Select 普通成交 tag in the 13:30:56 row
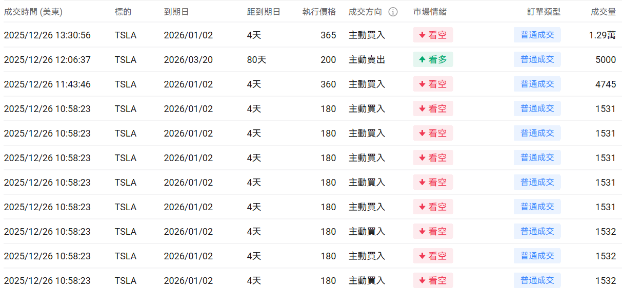The height and width of the screenshot is (290, 622). tap(537, 35)
